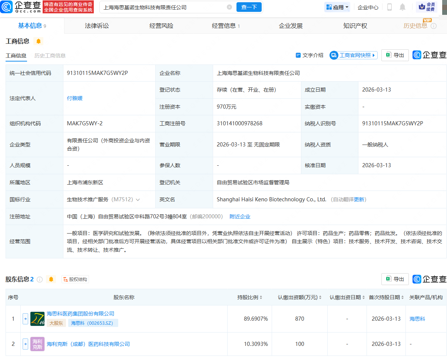
Task: Click the 企查查 logo icon
Action: [7, 7]
